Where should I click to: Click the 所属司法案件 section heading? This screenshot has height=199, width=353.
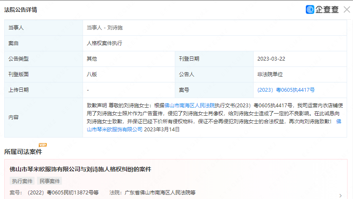23,152
